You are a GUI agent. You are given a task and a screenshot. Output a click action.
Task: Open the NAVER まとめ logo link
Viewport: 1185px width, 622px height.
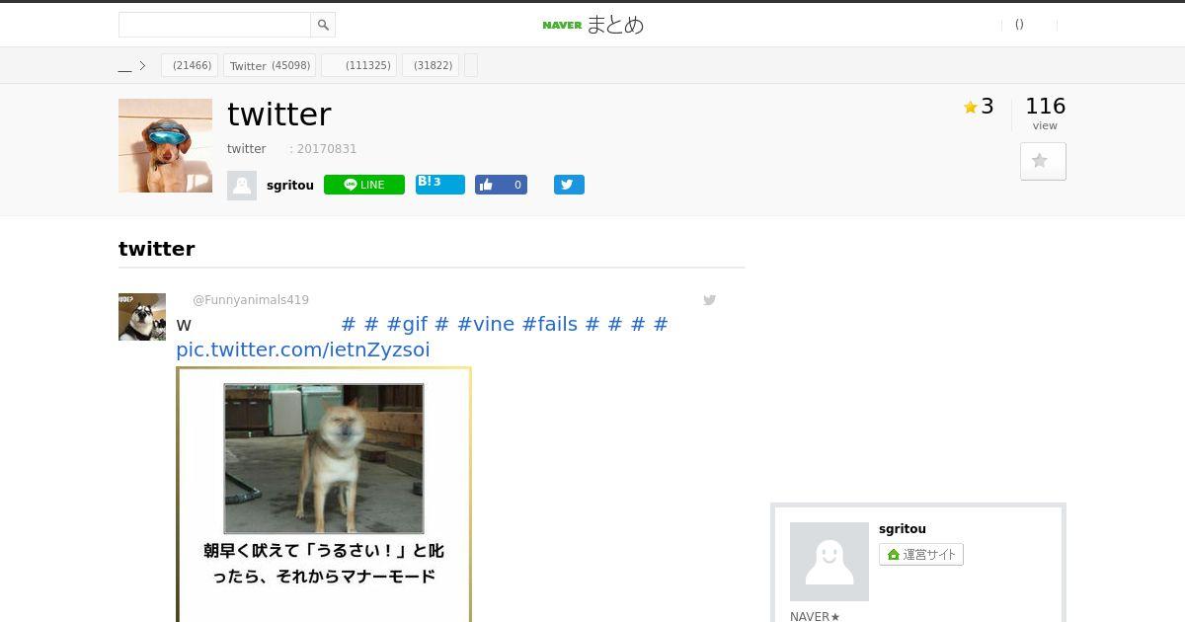pos(592,25)
